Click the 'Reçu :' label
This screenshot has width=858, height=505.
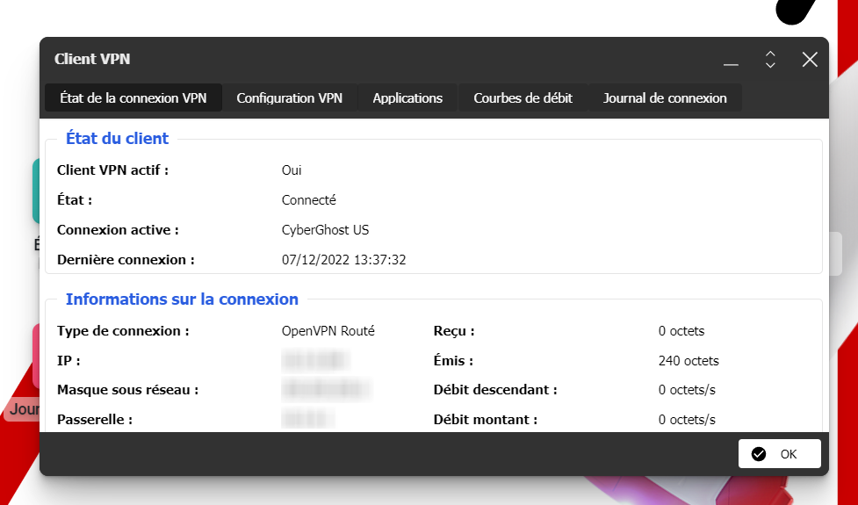pyautogui.click(x=454, y=331)
